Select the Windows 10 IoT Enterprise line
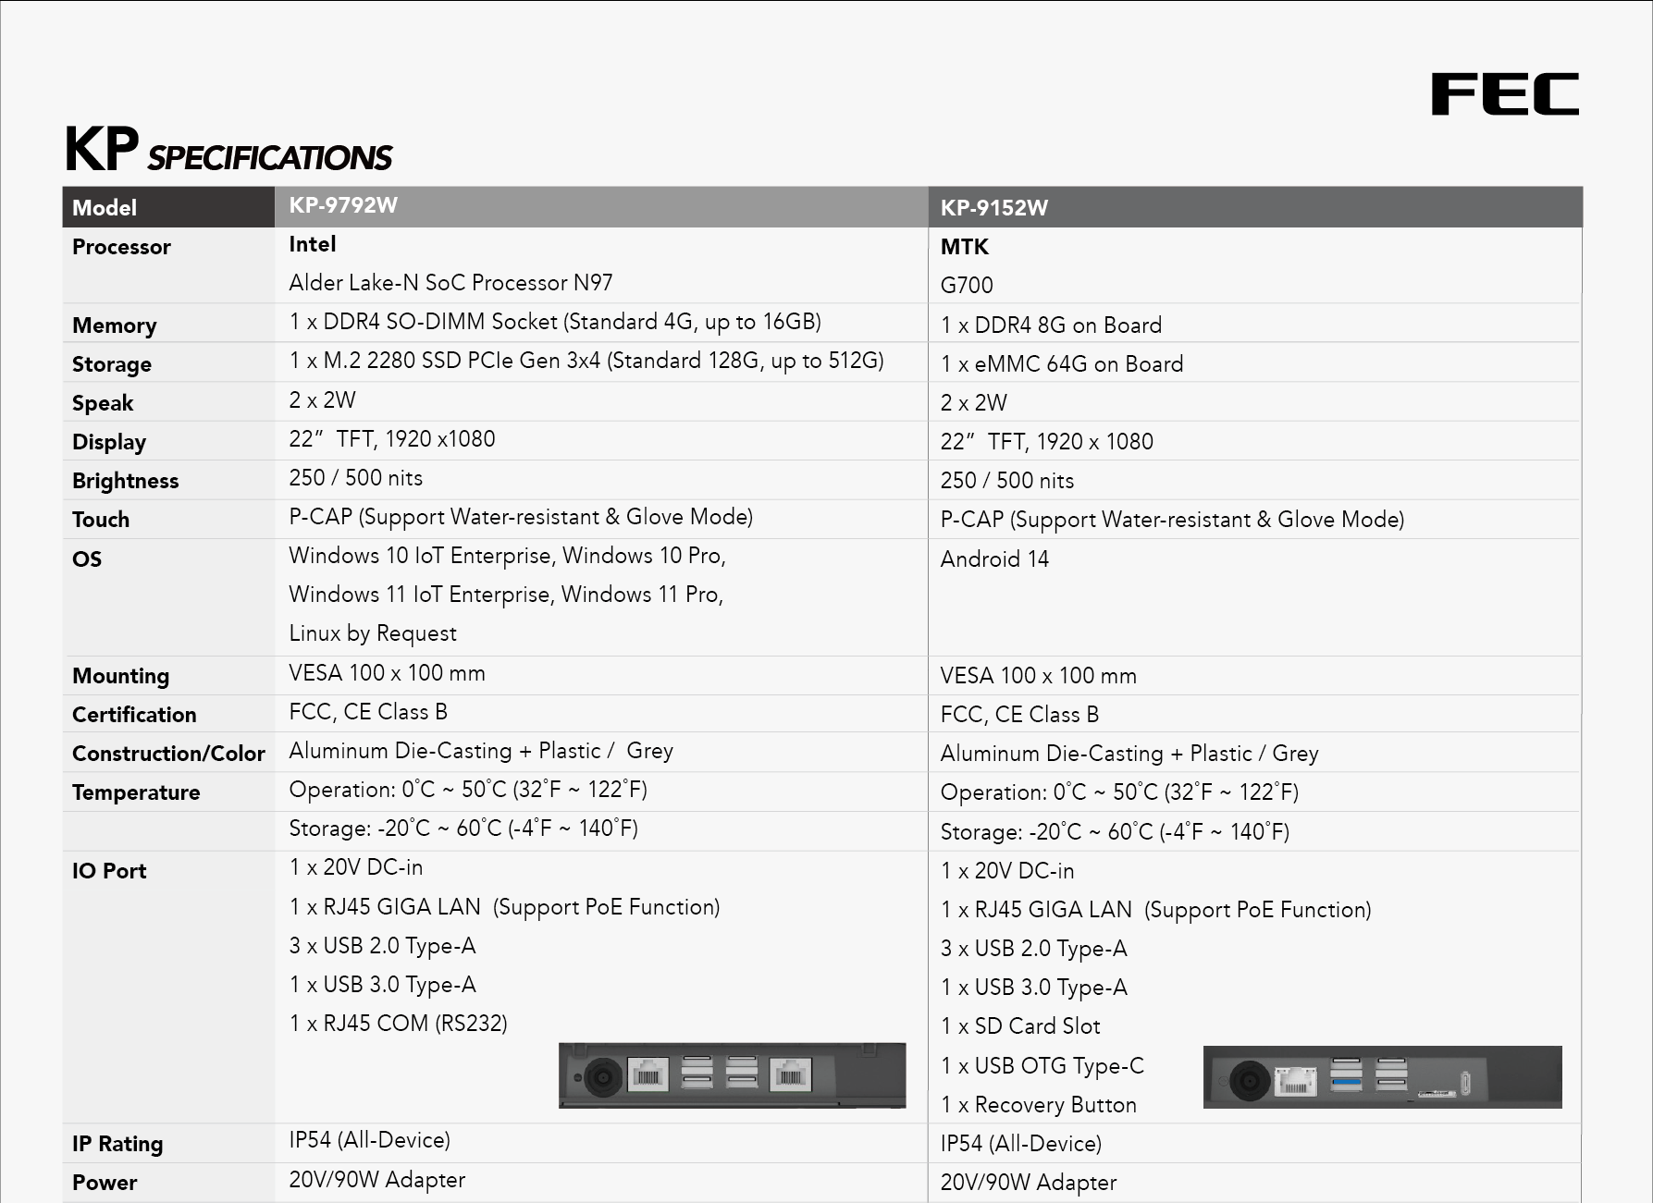Viewport: 1653px width, 1203px height. (508, 556)
